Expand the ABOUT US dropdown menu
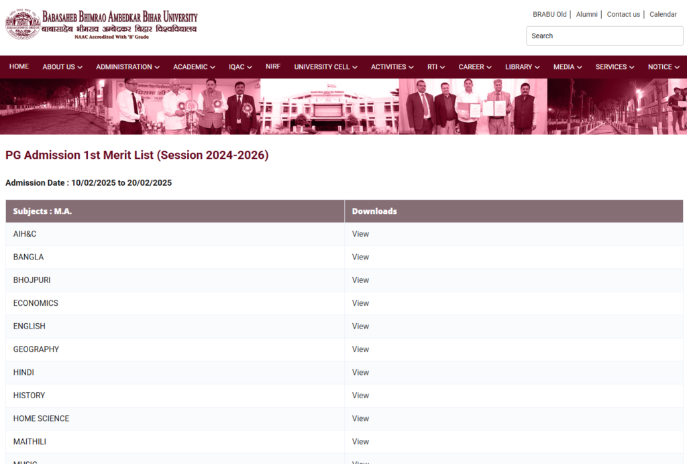This screenshot has height=464, width=687. (62, 67)
